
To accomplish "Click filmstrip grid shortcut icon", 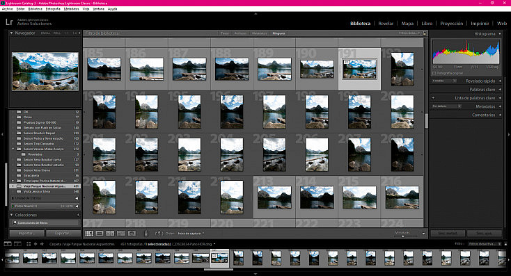I will pyautogui.click(x=29, y=244).
